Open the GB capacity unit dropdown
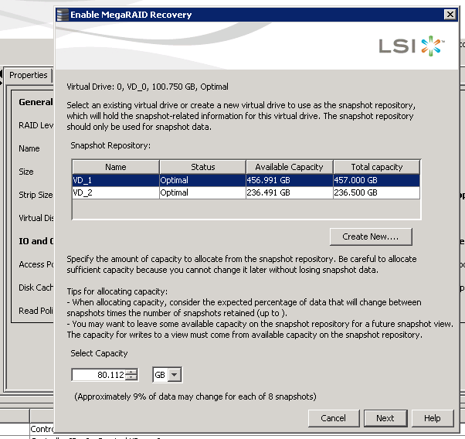This screenshot has height=439, width=465. pyautogui.click(x=175, y=375)
